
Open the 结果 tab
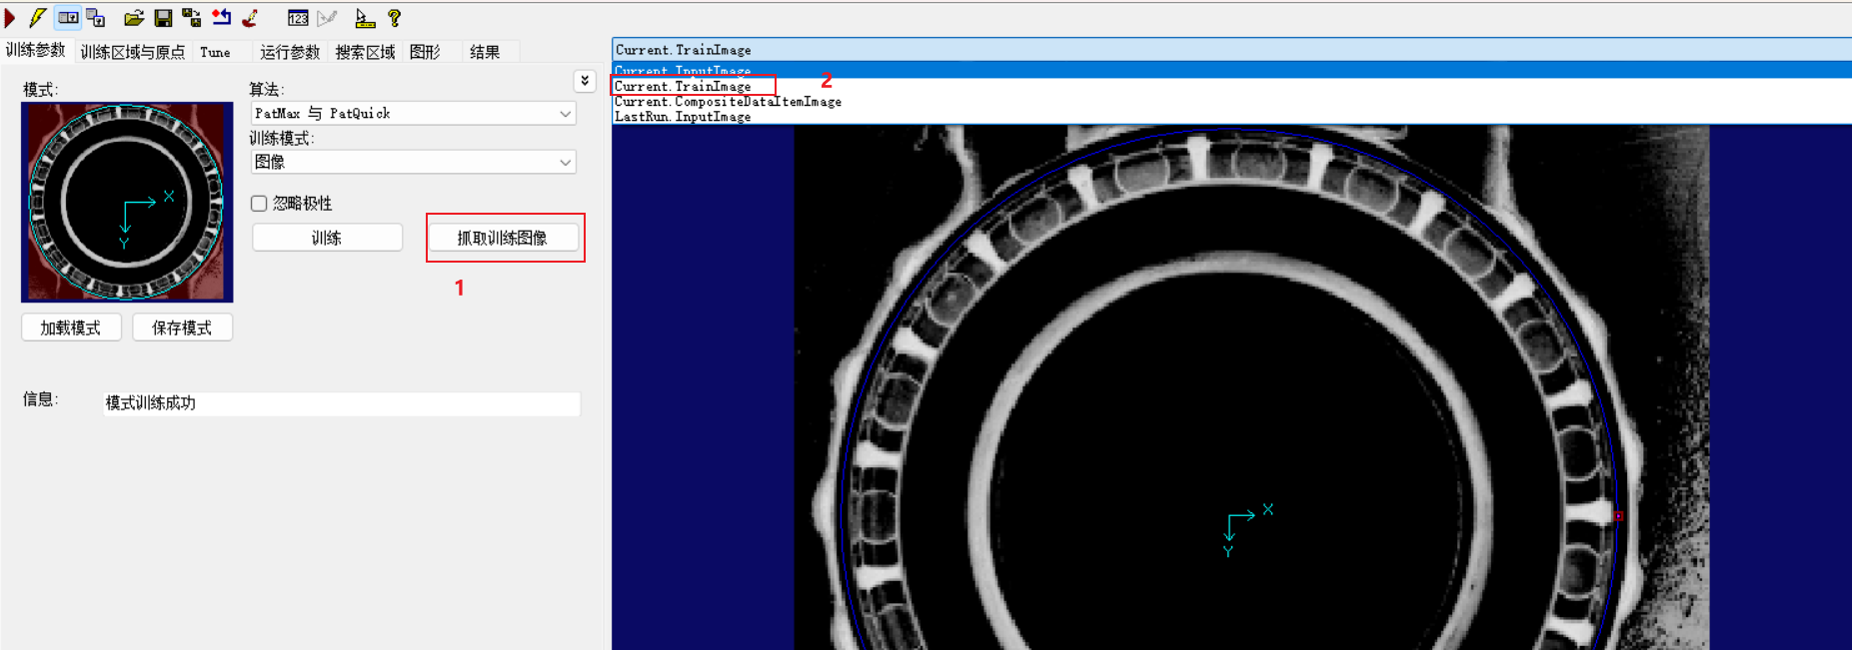tap(485, 52)
